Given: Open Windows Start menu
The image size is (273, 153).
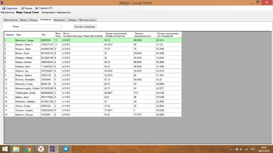Looking at the screenshot, I should point(5,149).
